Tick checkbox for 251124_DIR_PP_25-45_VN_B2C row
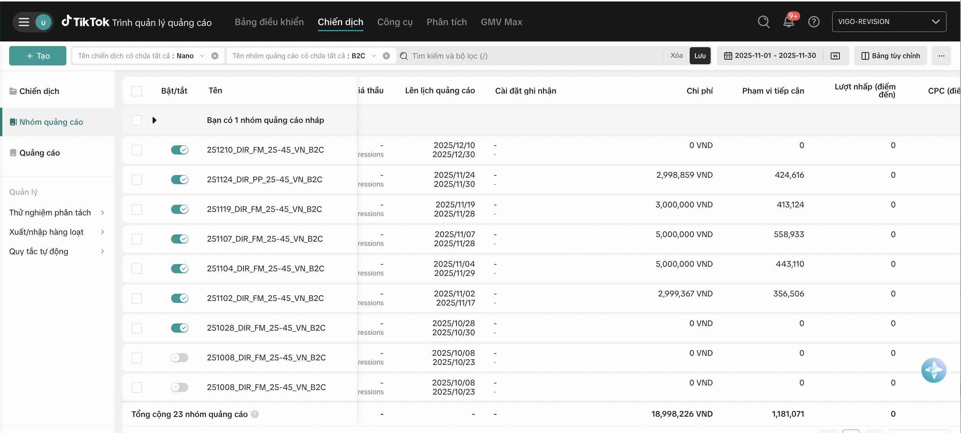 [136, 180]
